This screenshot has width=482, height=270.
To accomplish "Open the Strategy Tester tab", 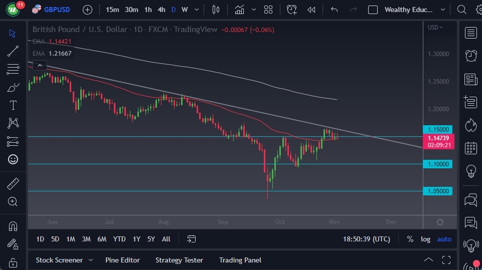I will tap(179, 260).
